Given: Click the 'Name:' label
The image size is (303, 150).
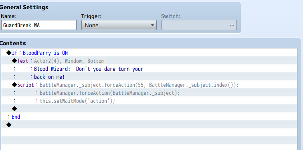Looking at the screenshot, I should [x=8, y=16].
